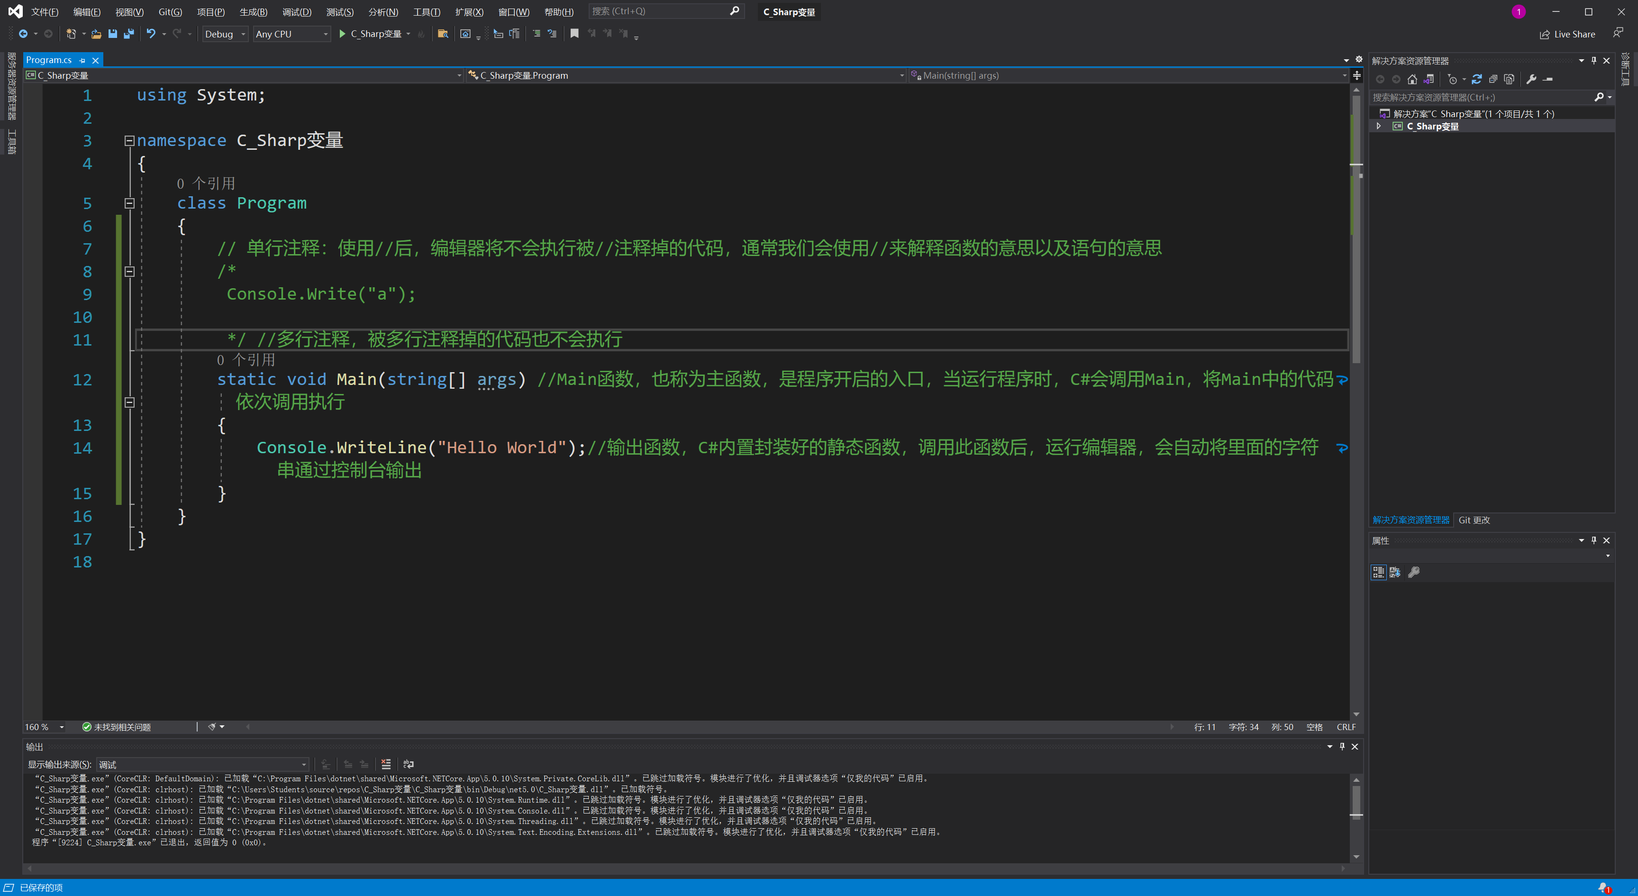Comment out the selected lines

[537, 34]
